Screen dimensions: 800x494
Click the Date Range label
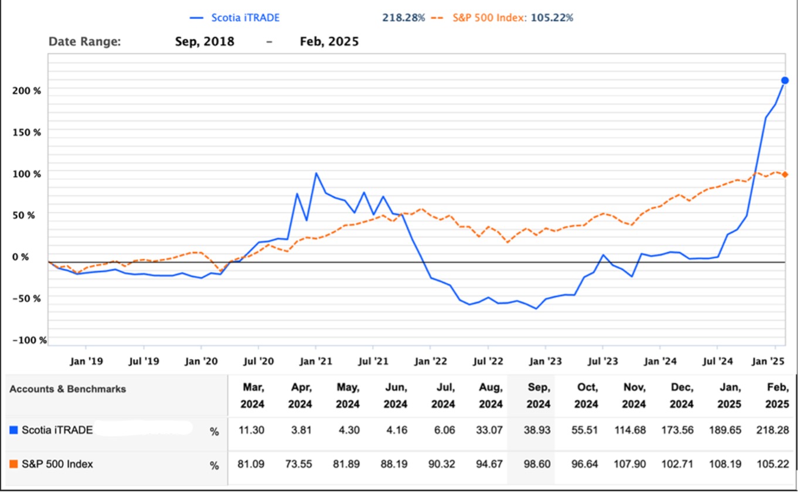[85, 42]
